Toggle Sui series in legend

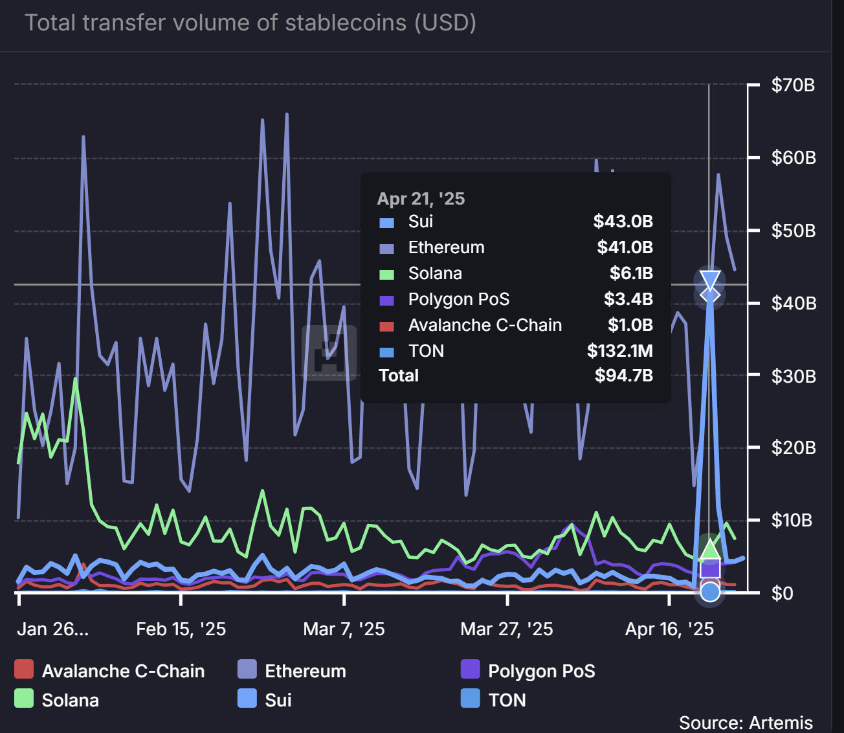pos(265,700)
